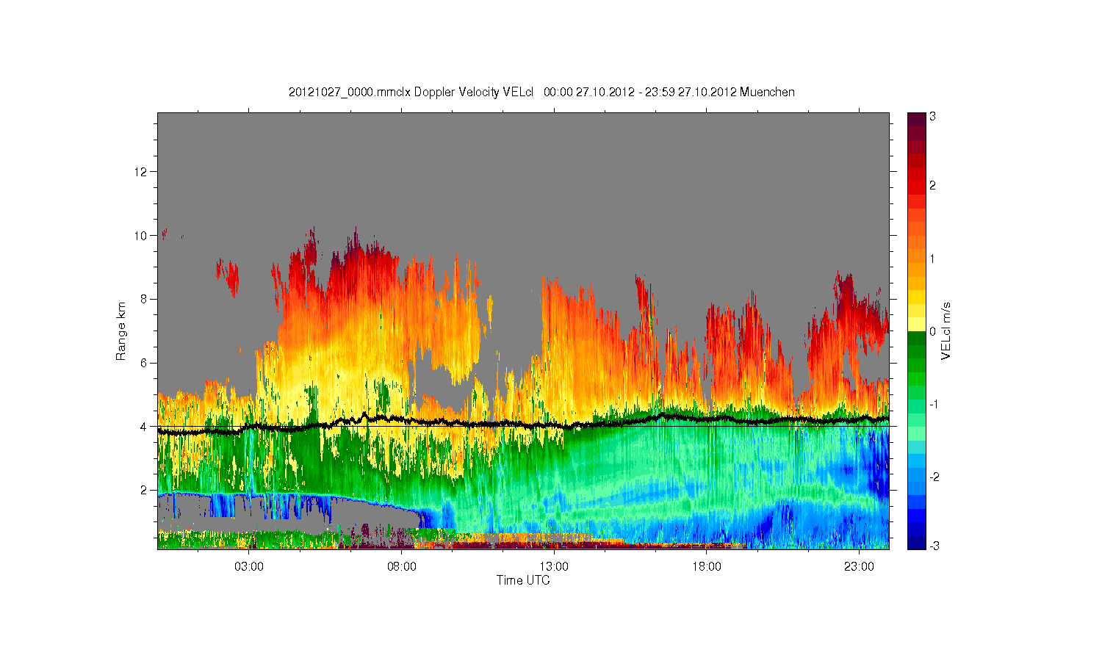Image resolution: width=1102 pixels, height=661 pixels.
Task: Click the 12 km range tick label
Action: pyautogui.click(x=142, y=172)
